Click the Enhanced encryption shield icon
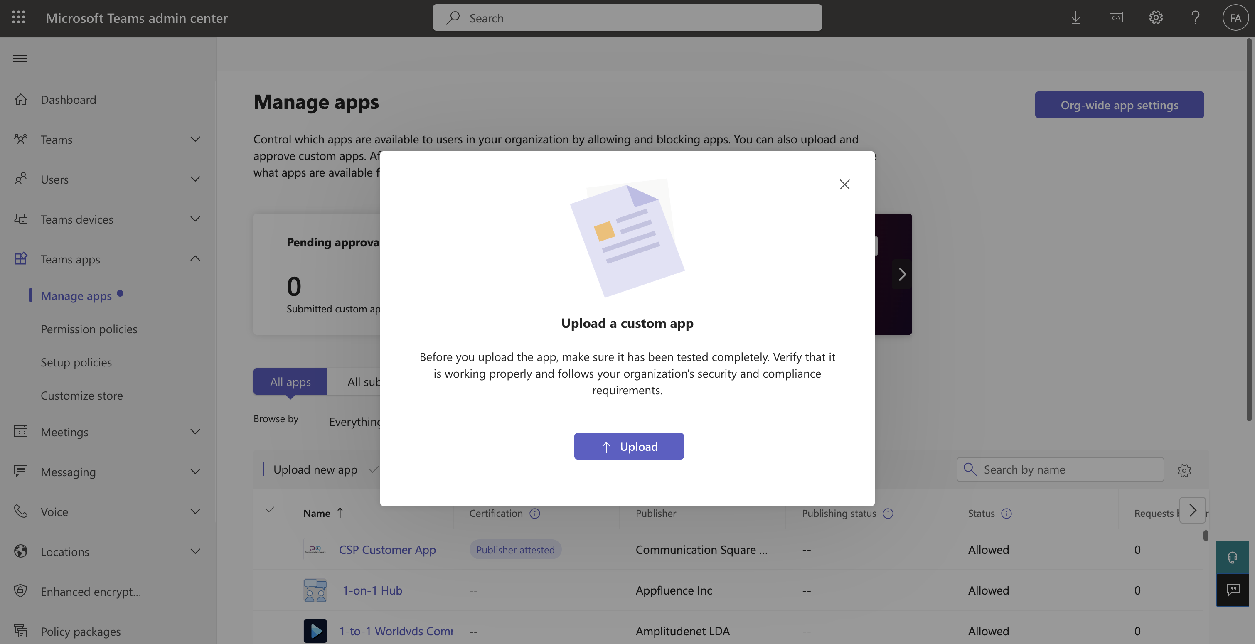The height and width of the screenshot is (644, 1255). coord(20,591)
